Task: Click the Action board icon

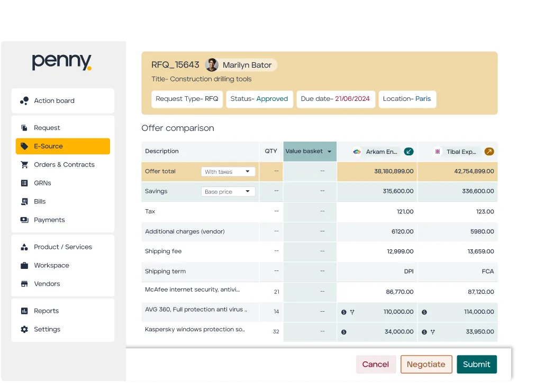Action: tap(24, 100)
